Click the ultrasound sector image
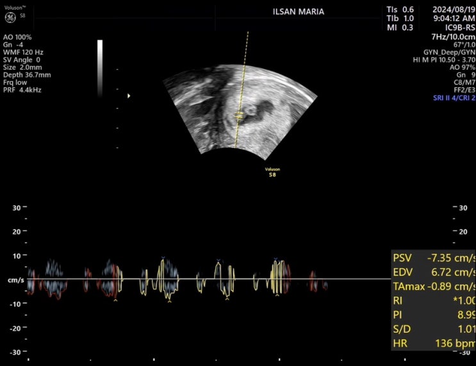 tap(240, 112)
